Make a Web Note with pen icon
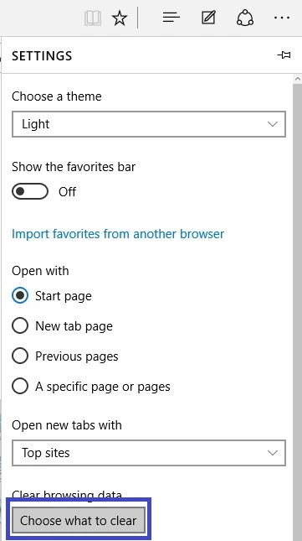302x541 pixels. pyautogui.click(x=208, y=18)
